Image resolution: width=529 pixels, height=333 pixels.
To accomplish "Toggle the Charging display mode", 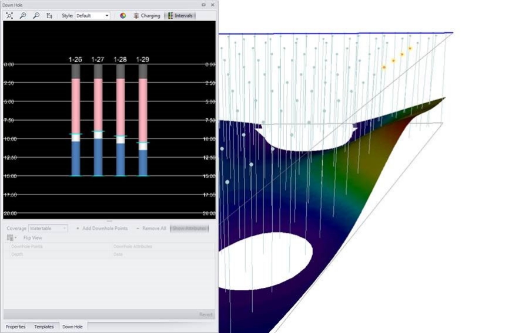I will [146, 16].
